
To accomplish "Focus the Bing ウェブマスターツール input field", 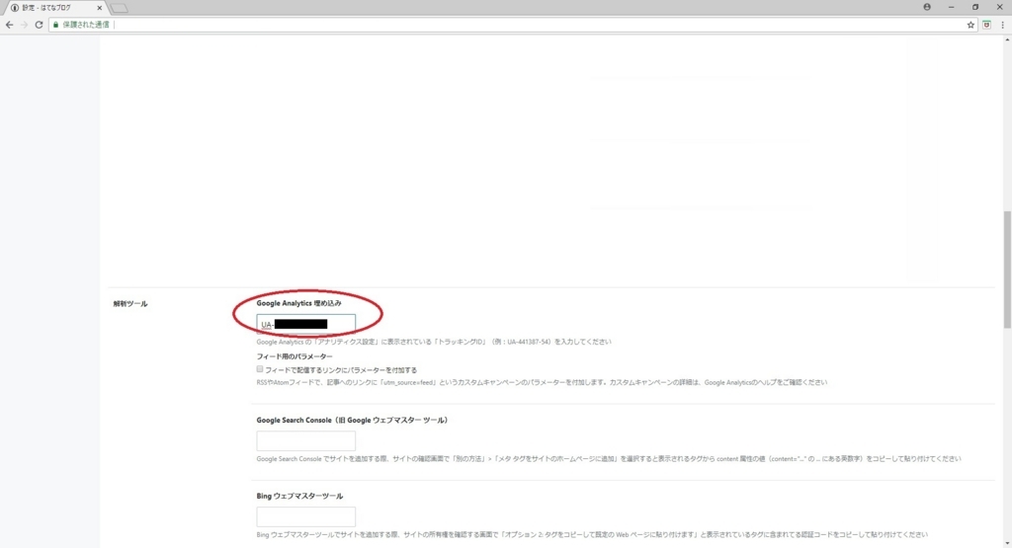I will [306, 517].
